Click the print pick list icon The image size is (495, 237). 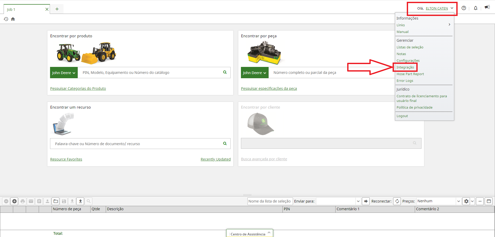pyautogui.click(x=23, y=201)
